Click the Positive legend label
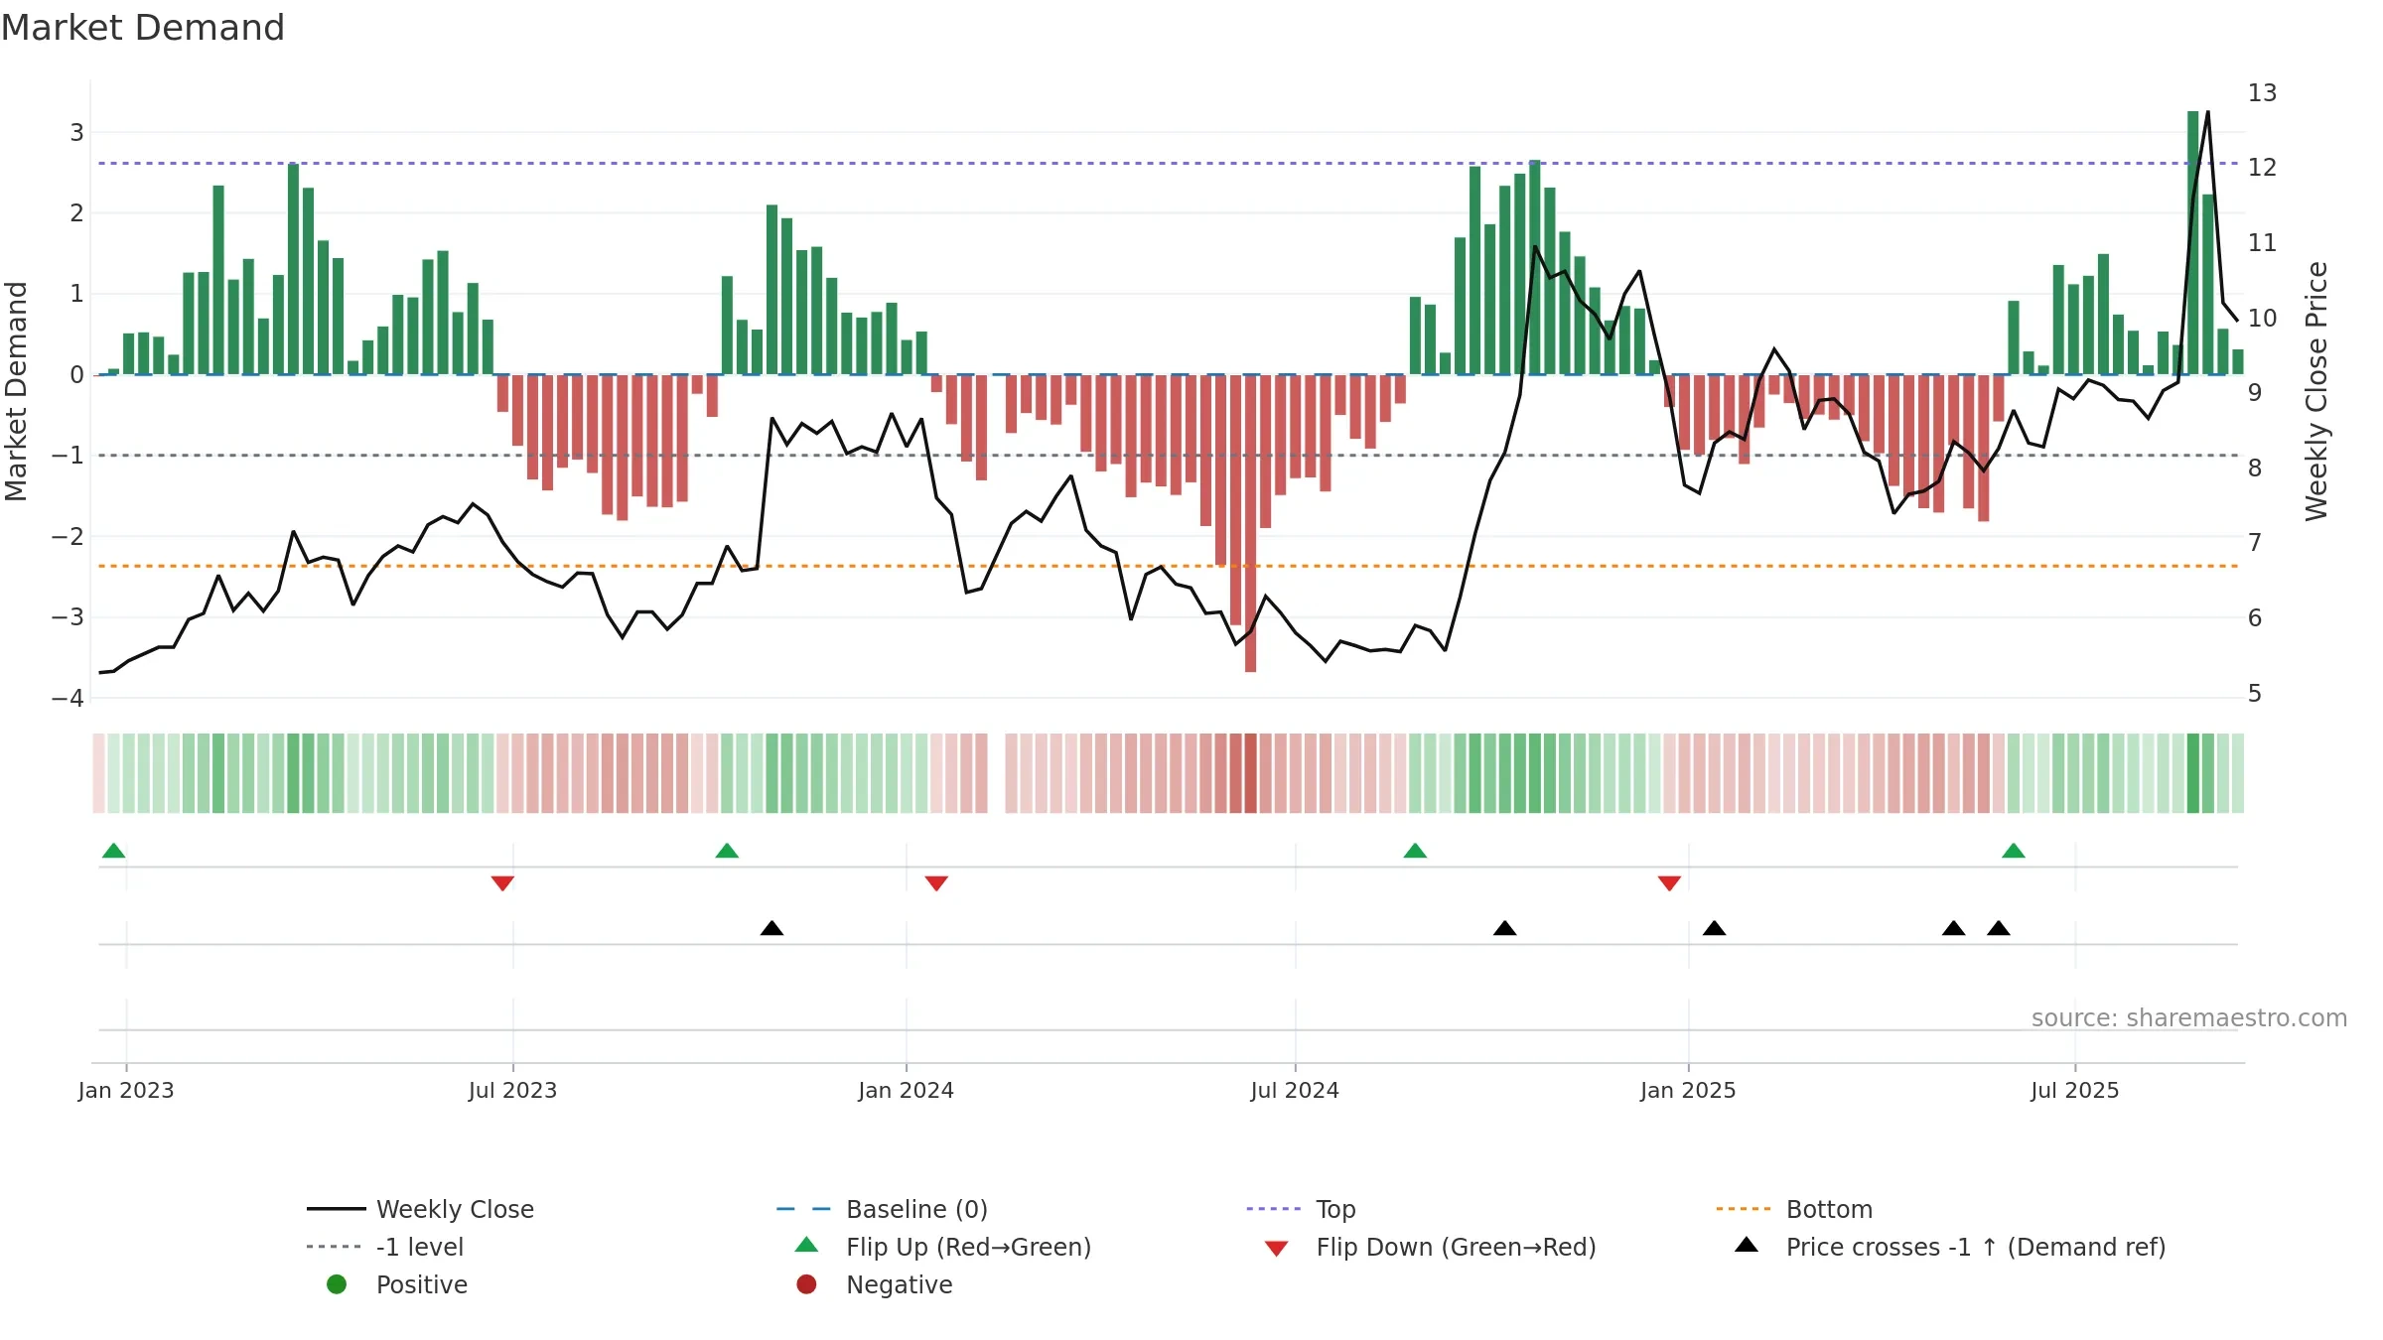The height and width of the screenshot is (1340, 2383). click(x=422, y=1284)
